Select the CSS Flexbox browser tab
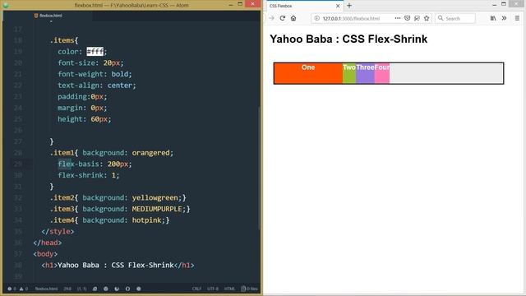 tap(305, 6)
